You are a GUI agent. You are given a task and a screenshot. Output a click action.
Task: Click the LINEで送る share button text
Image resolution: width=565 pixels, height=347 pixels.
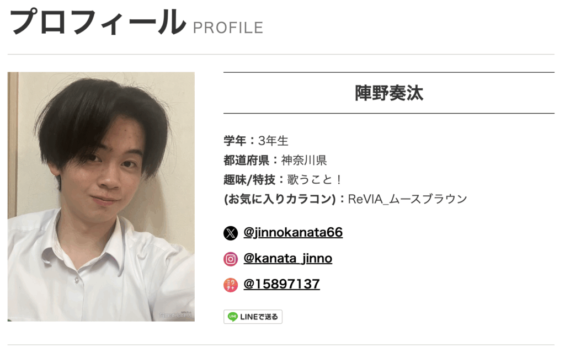pyautogui.click(x=259, y=317)
